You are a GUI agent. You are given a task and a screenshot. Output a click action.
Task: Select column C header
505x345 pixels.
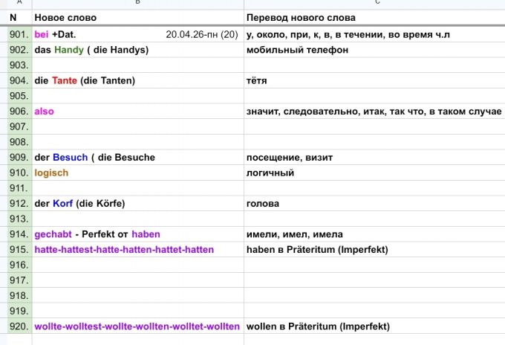coord(374,4)
